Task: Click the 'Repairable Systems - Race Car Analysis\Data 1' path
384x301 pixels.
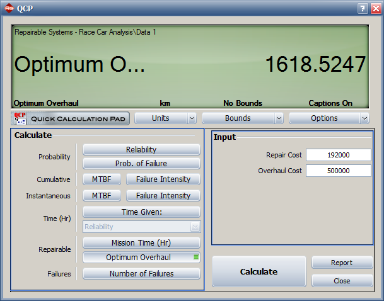Action: (x=85, y=32)
